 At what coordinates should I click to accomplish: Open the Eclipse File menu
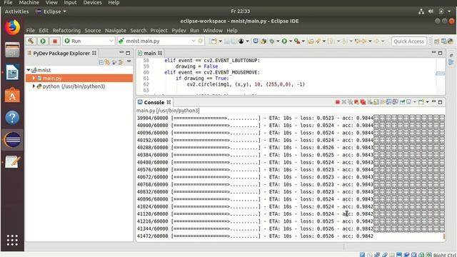[30, 30]
